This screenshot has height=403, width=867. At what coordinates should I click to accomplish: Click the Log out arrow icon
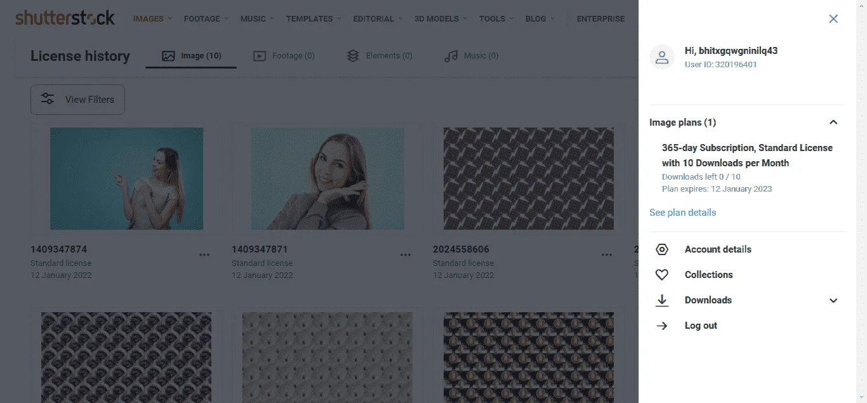662,326
